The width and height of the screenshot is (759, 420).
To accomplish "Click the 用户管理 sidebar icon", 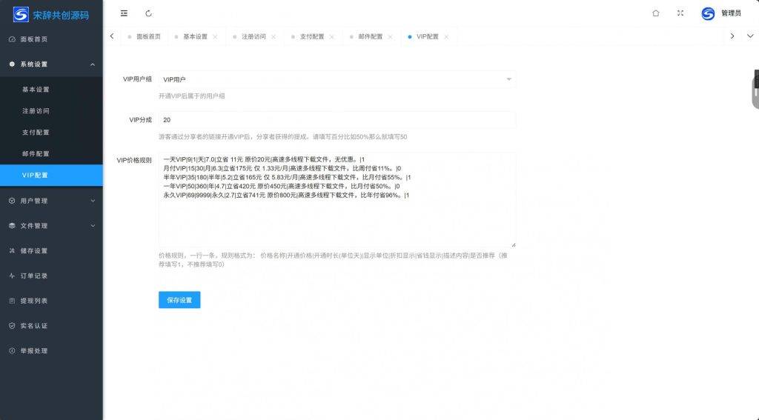I will [x=12, y=200].
